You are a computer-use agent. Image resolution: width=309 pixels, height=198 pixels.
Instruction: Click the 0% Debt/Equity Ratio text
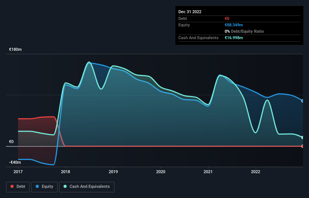click(x=244, y=31)
